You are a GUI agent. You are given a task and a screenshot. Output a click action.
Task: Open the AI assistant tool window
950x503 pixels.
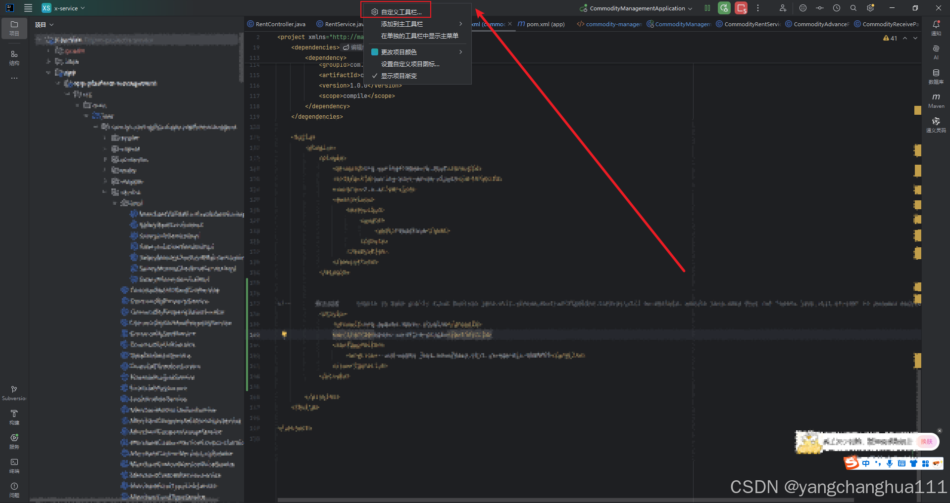(936, 52)
